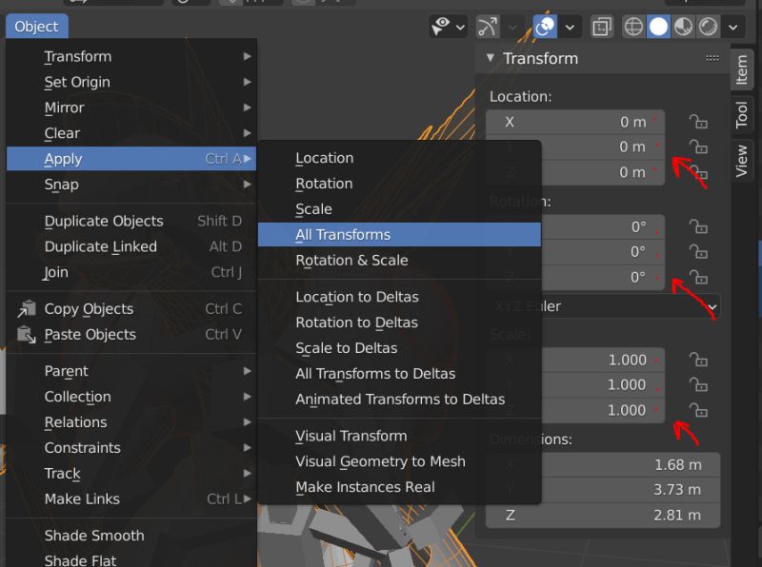Select Solid viewport shading mode
The image size is (762, 567).
659,27
